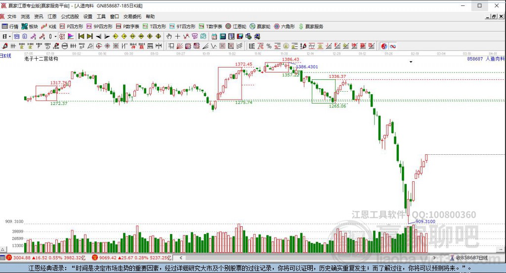
Task: Launch the 江恩轮 Gann wheel
Action: pyautogui.click(x=236, y=27)
